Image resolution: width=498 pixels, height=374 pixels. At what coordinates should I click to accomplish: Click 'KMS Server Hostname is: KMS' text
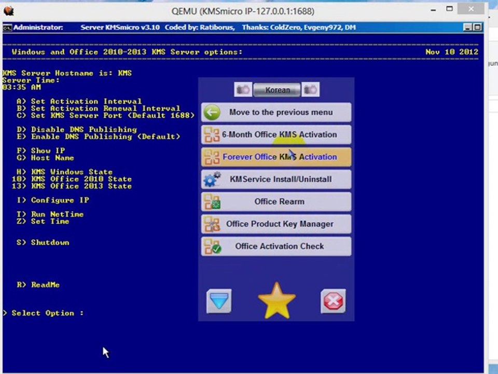67,73
